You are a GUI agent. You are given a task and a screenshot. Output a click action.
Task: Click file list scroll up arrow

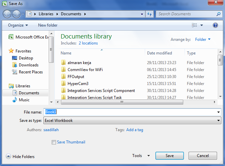click(x=220, y=52)
